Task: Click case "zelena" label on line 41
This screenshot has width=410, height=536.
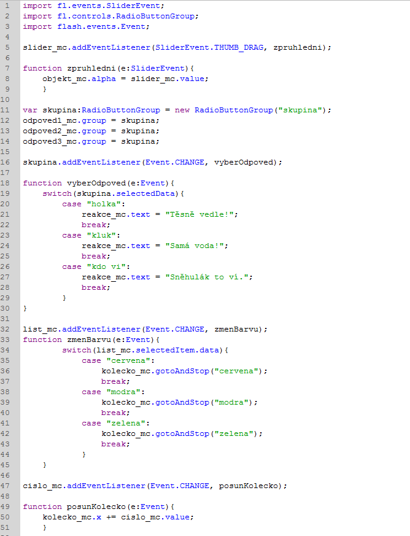Action: pos(116,423)
